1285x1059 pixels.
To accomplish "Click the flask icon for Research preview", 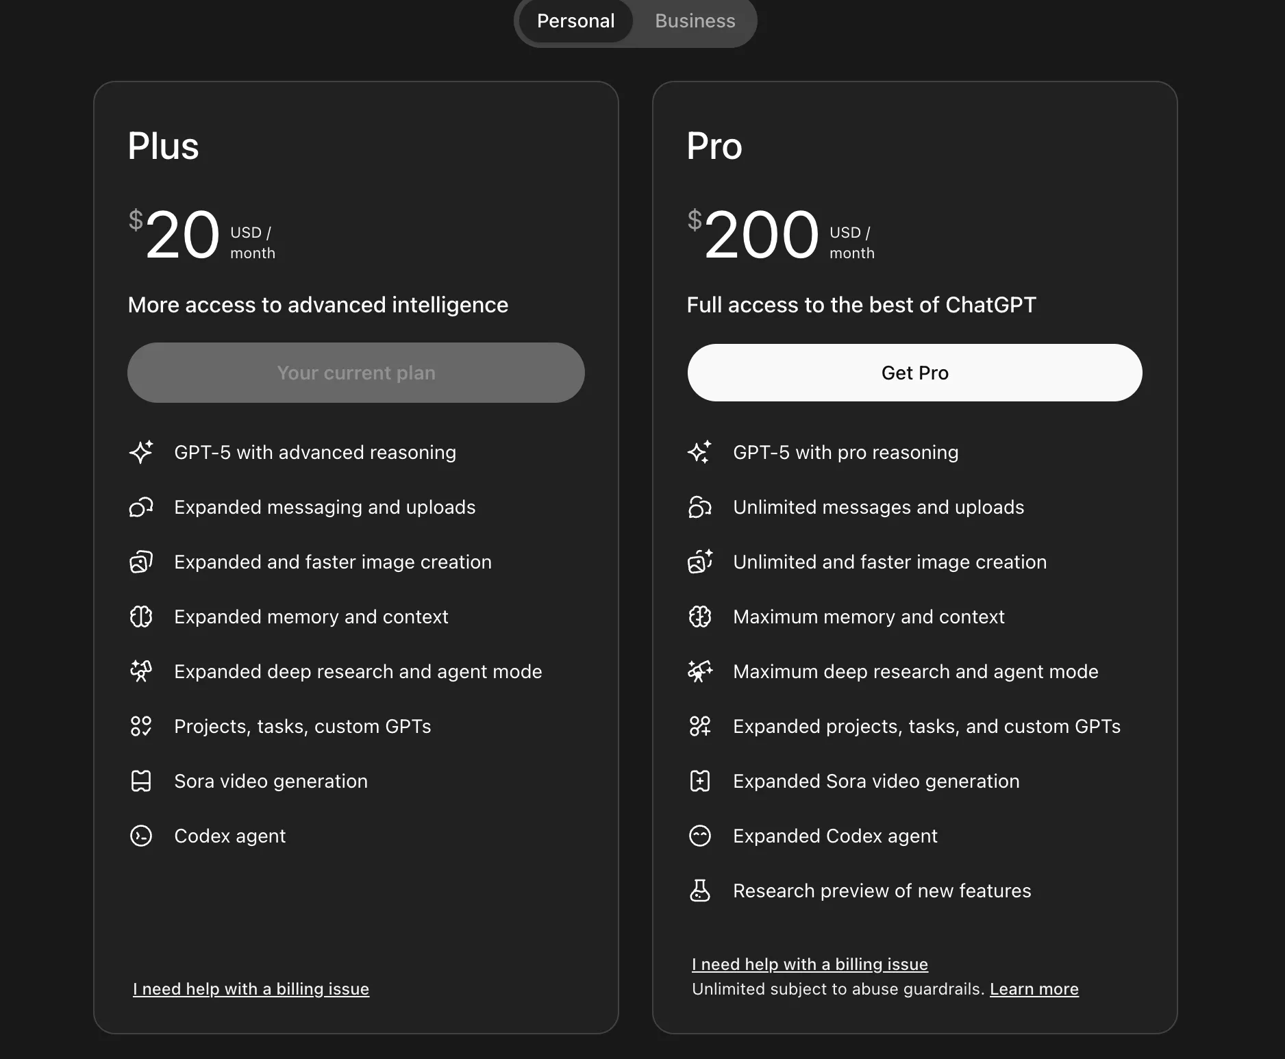I will point(700,890).
